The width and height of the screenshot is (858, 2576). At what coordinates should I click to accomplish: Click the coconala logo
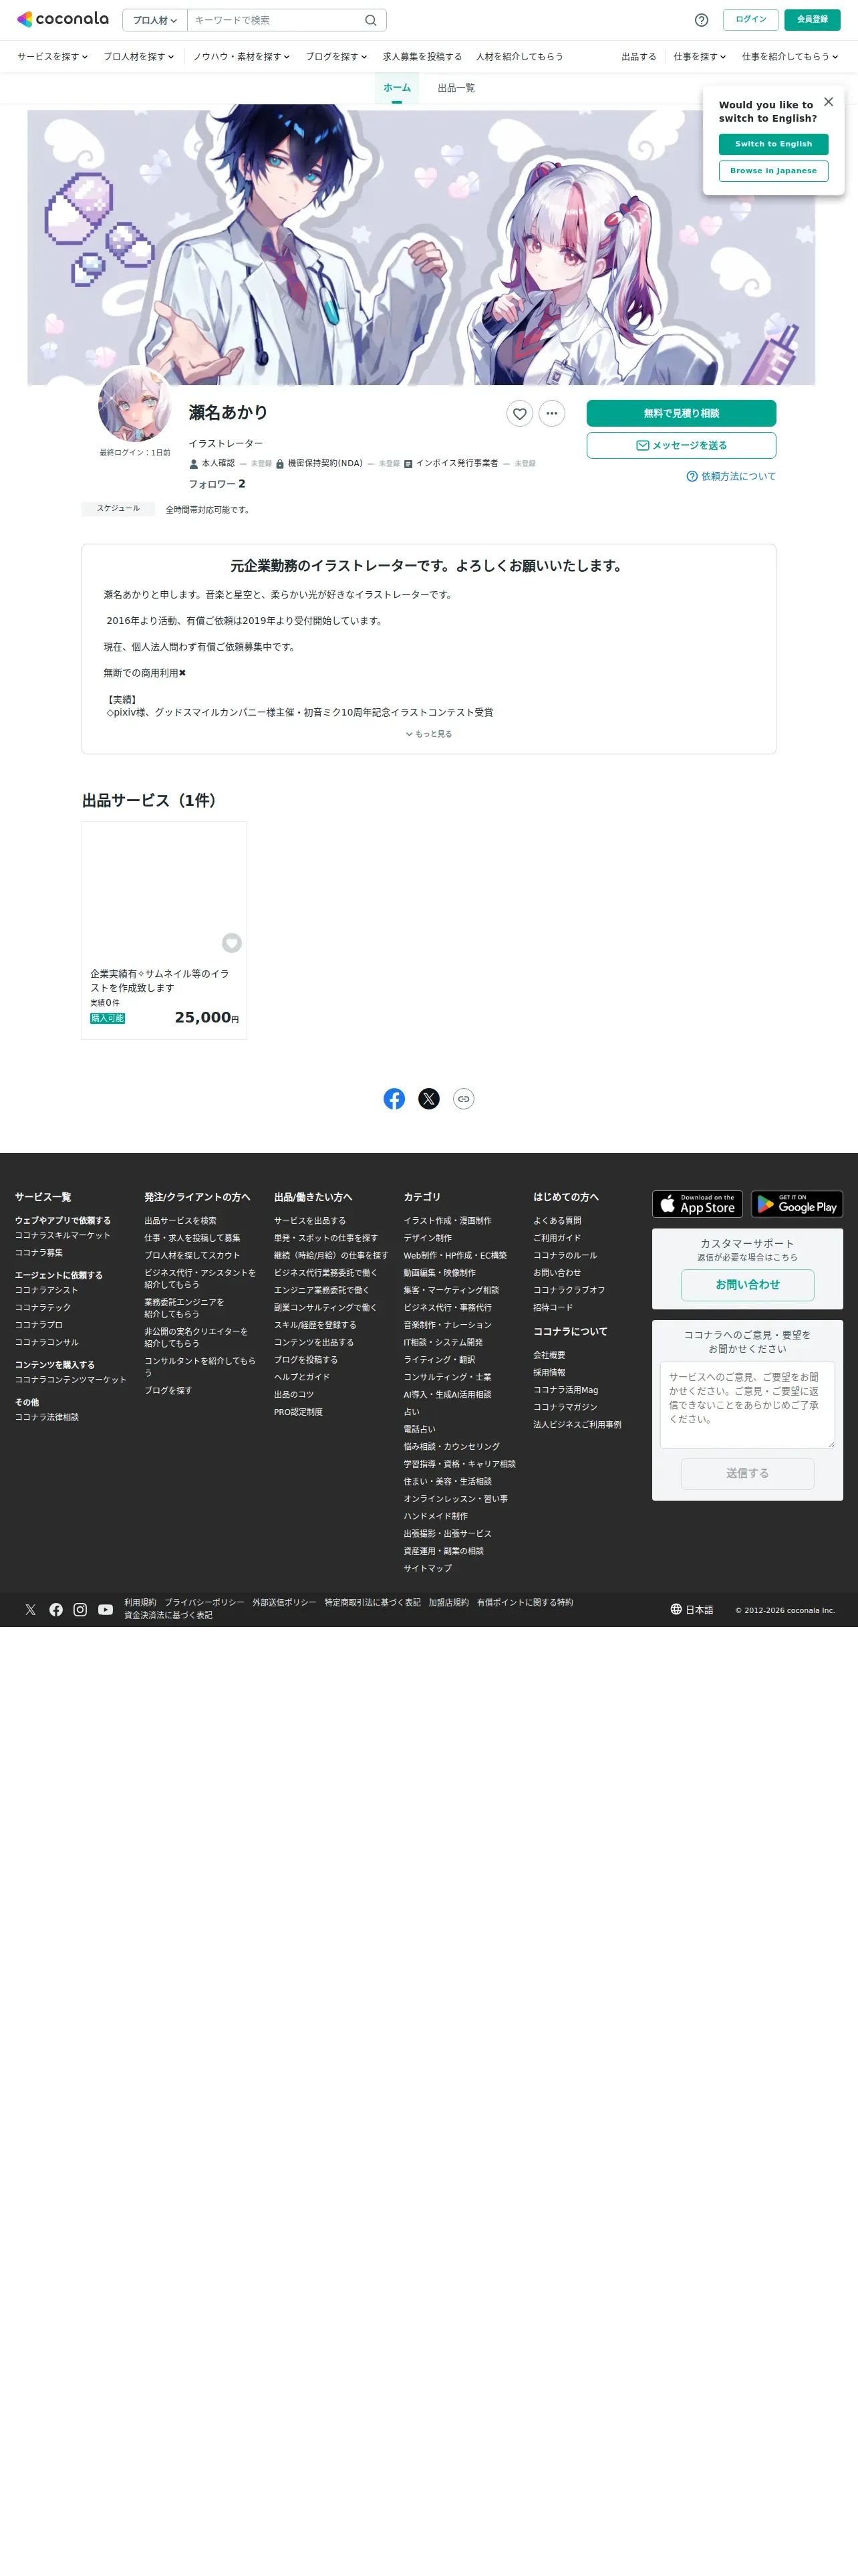point(63,19)
